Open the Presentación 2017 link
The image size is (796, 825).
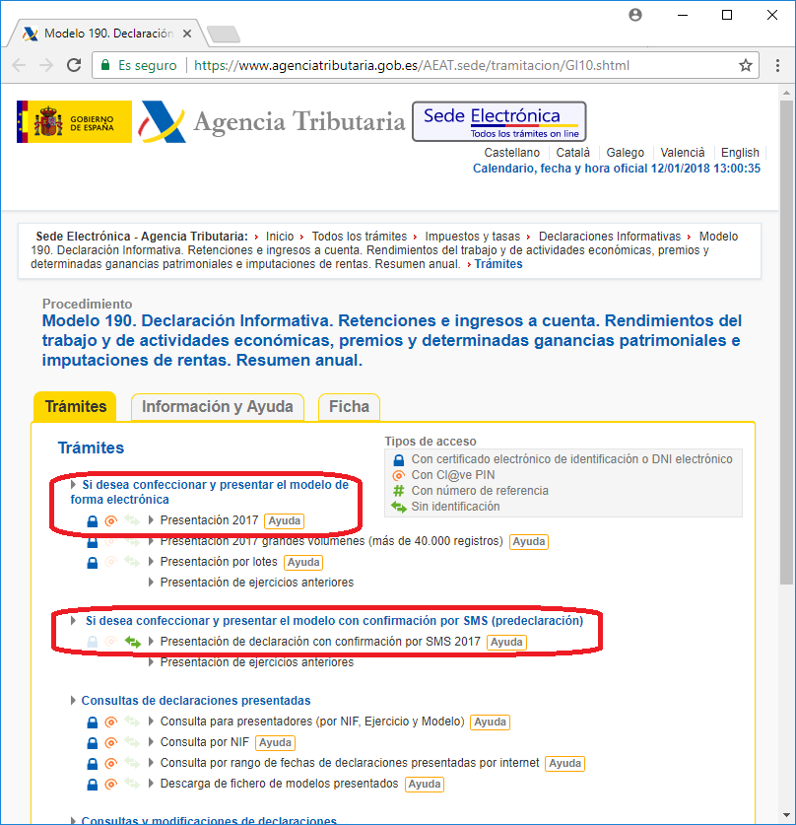click(x=209, y=520)
